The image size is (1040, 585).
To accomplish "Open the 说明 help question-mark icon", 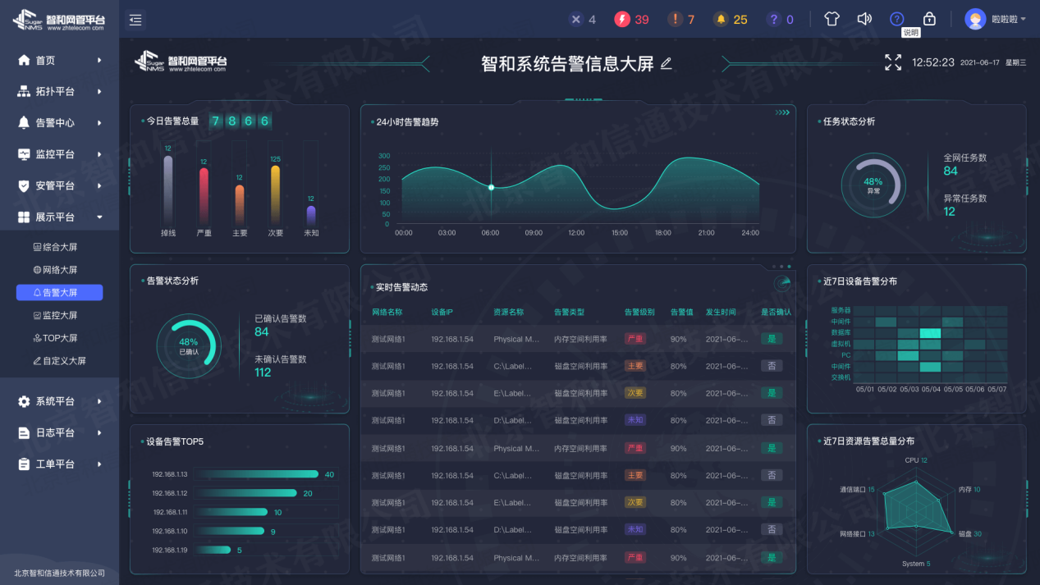I will tap(896, 19).
